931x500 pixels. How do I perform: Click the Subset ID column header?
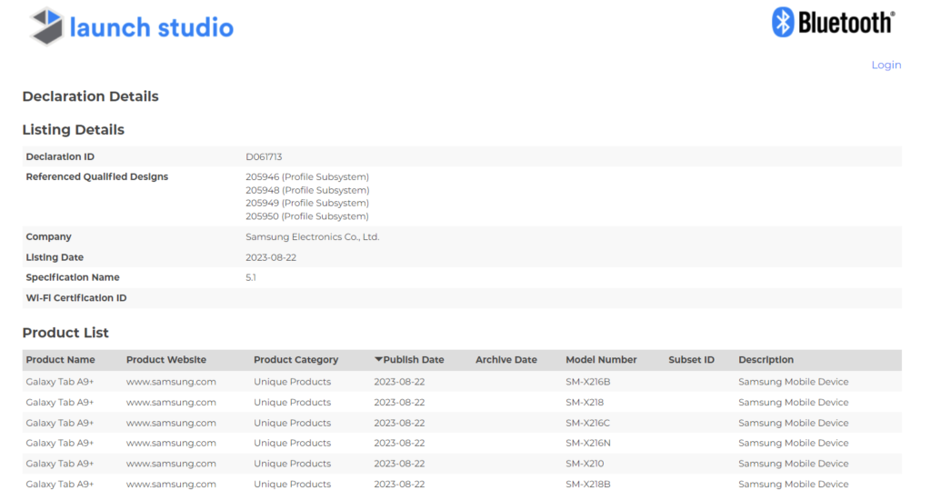[x=691, y=360]
